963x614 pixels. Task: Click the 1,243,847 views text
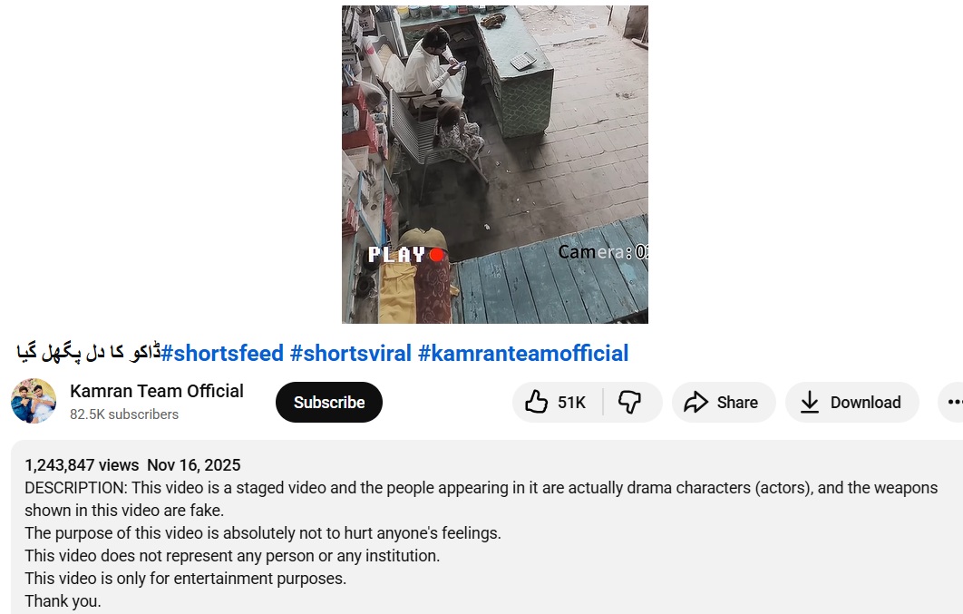(82, 464)
